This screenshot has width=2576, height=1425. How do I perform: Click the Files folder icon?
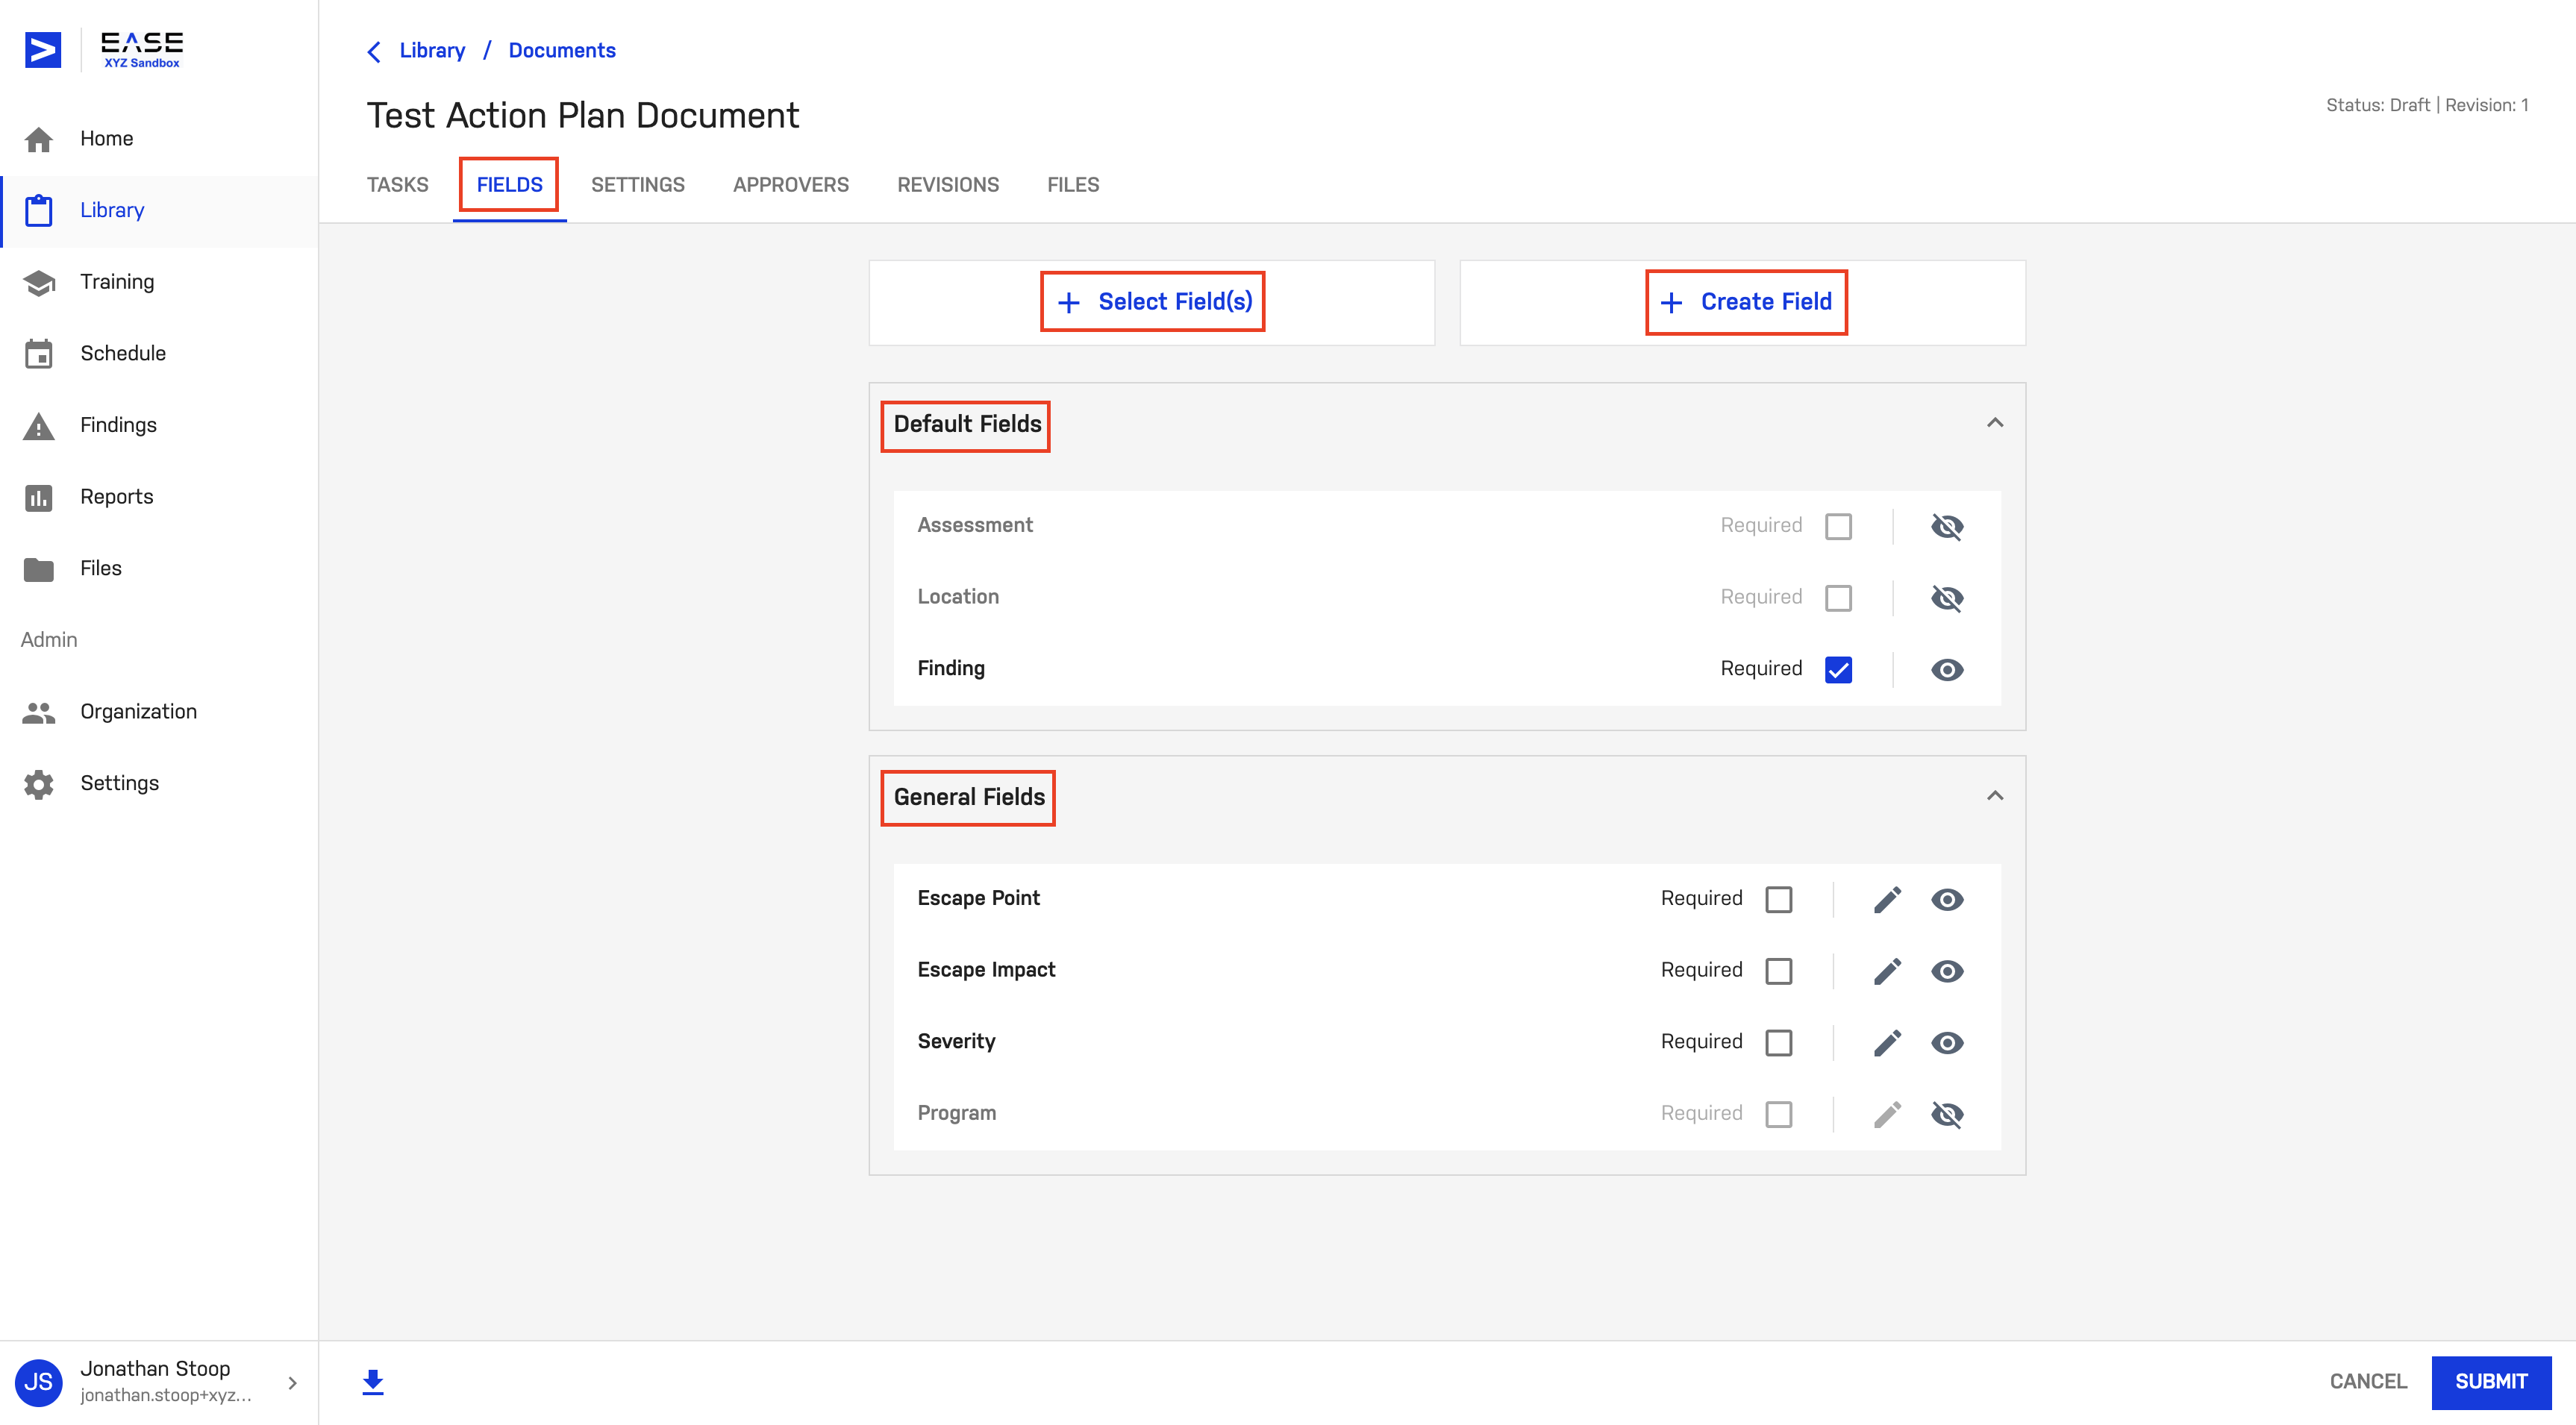pos(39,569)
